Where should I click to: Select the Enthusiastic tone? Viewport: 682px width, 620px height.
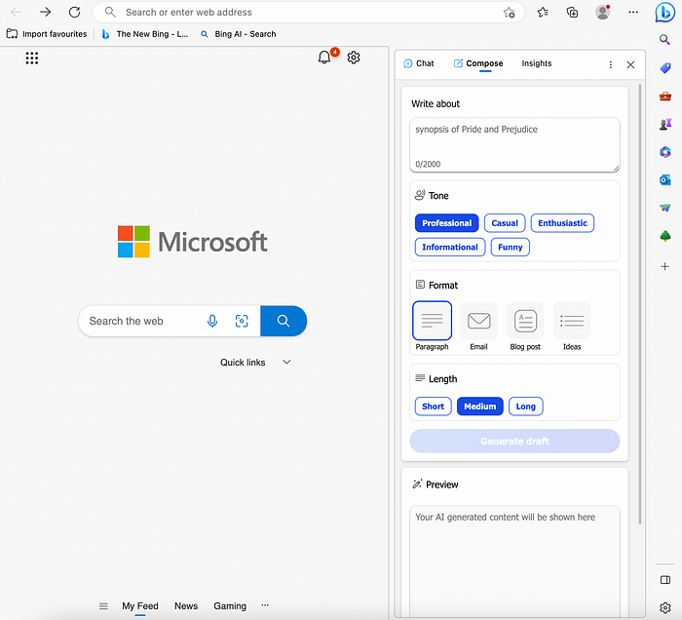point(562,223)
